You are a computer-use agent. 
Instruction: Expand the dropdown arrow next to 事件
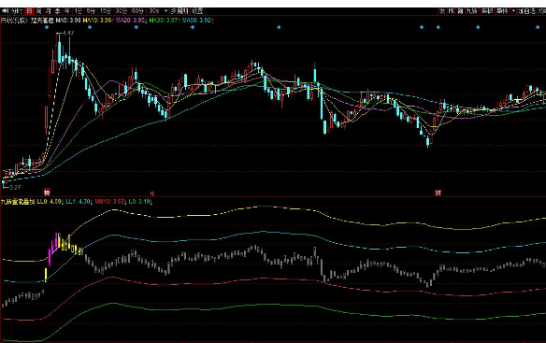pyautogui.click(x=513, y=11)
